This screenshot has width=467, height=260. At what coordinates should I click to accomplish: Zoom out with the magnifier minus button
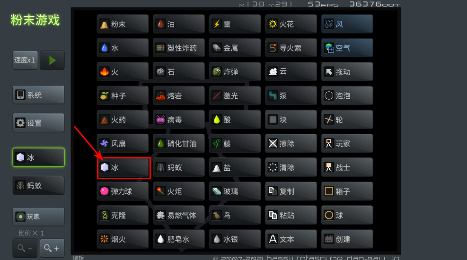(25, 248)
